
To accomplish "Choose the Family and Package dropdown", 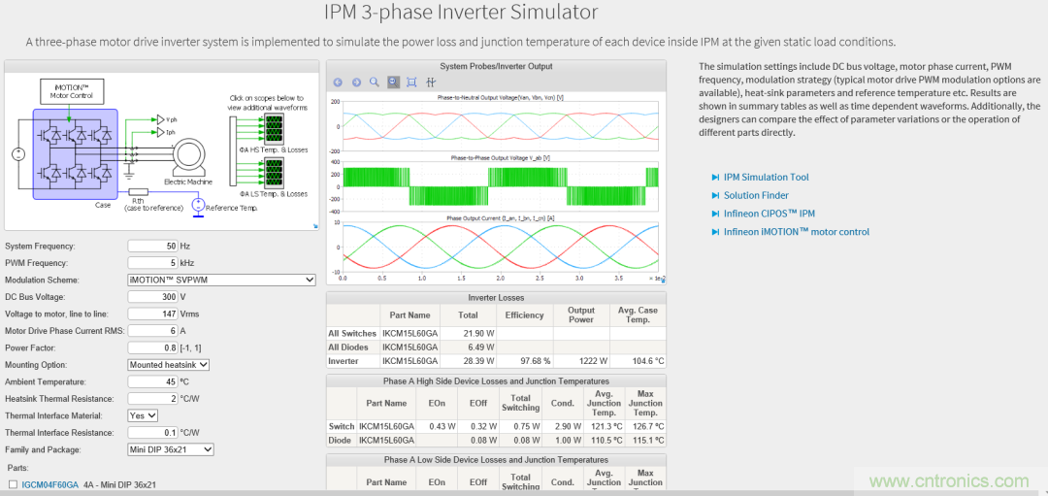I will click(171, 449).
